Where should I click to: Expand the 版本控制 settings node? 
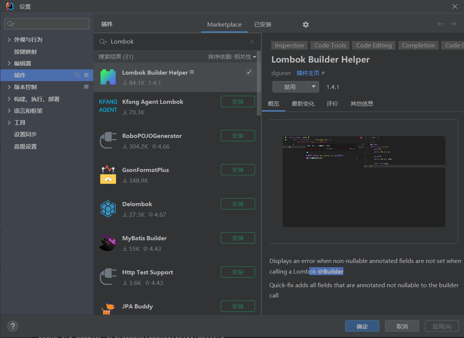(x=9, y=87)
